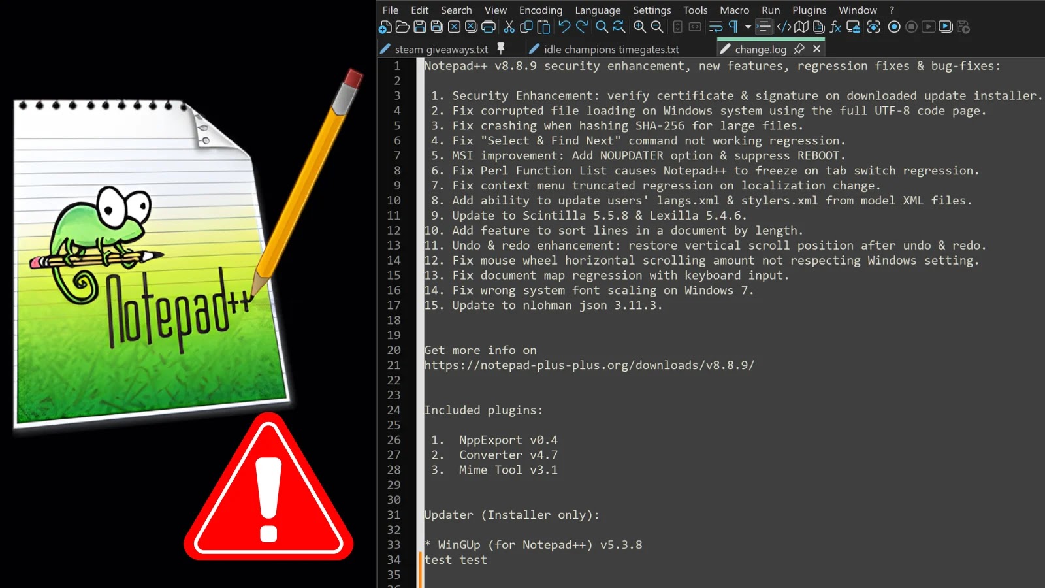Open the Document Map panel

coord(801,27)
